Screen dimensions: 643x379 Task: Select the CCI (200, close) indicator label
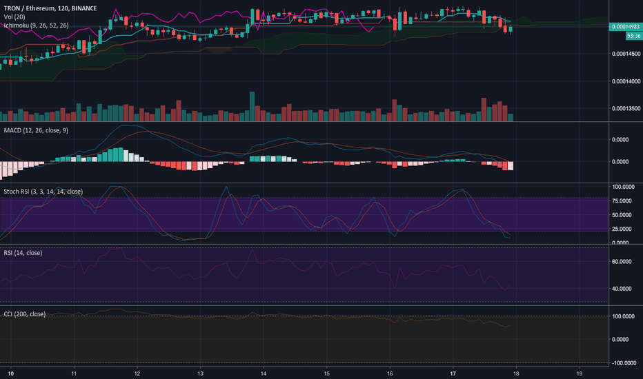[25, 314]
